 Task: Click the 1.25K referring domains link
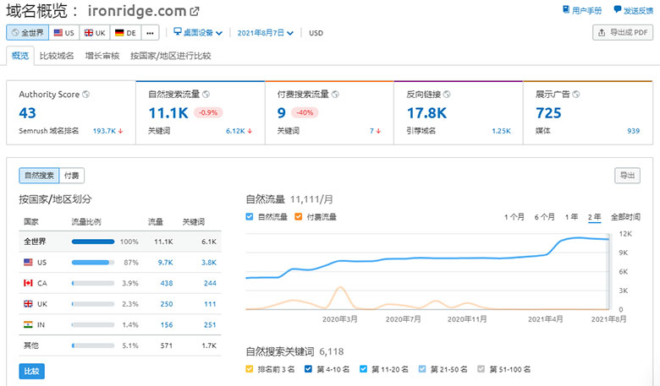[x=501, y=131]
